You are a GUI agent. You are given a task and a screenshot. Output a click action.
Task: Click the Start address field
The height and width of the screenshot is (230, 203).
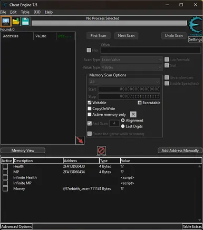(129, 89)
